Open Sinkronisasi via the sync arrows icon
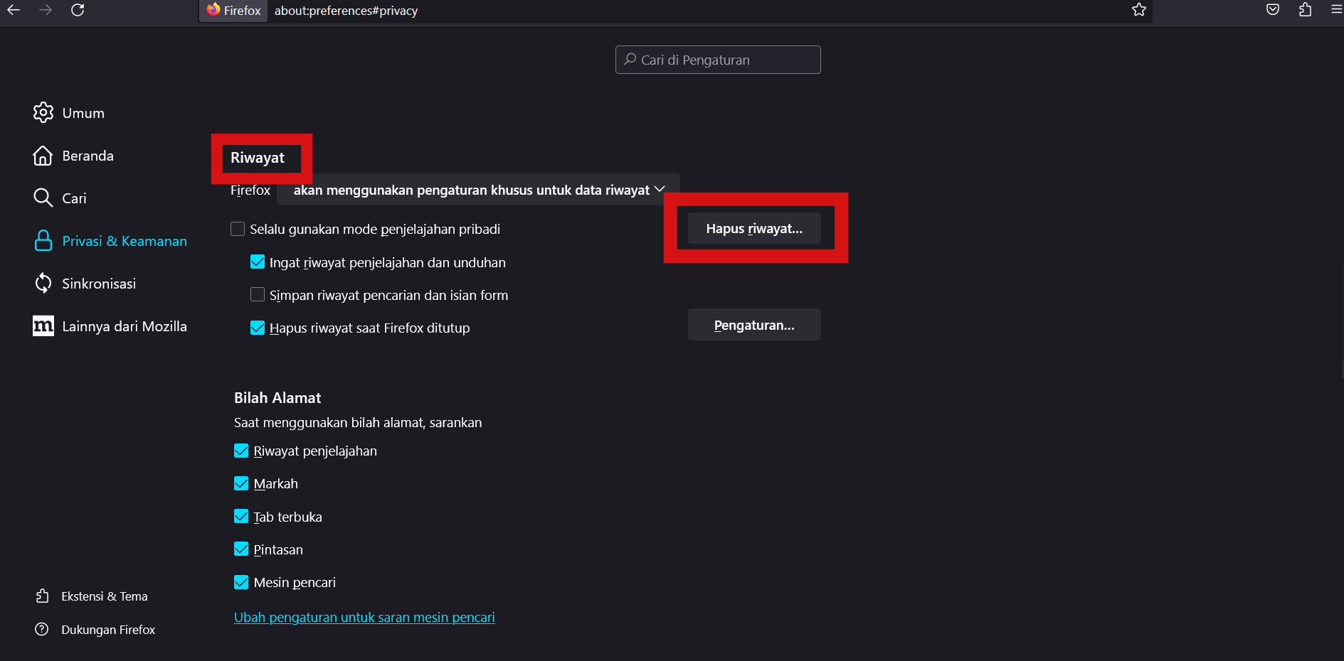The width and height of the screenshot is (1344, 661). click(43, 283)
